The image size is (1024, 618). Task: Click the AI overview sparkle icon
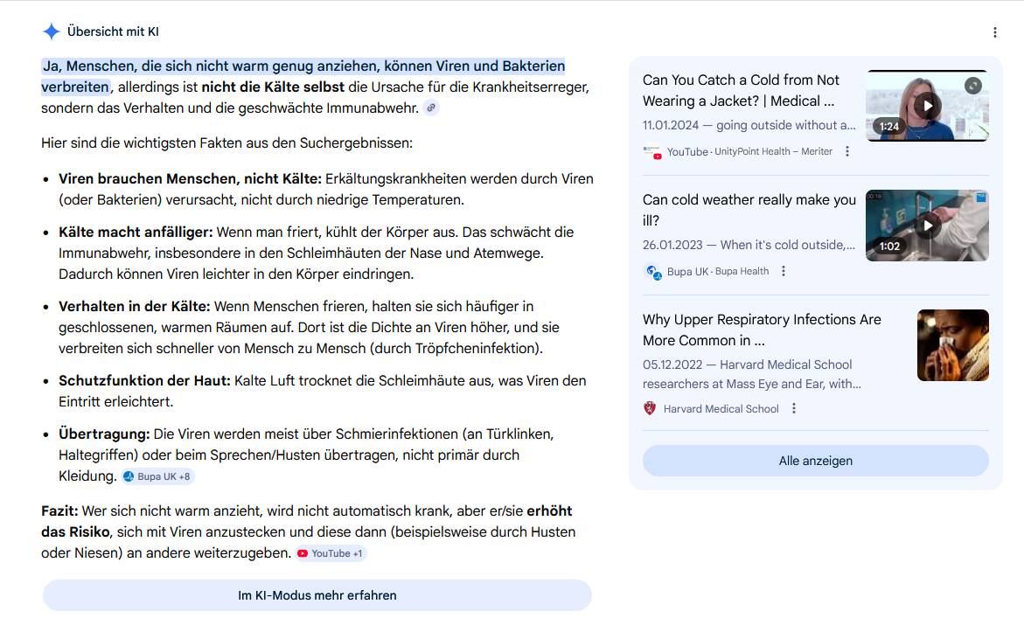(x=52, y=31)
